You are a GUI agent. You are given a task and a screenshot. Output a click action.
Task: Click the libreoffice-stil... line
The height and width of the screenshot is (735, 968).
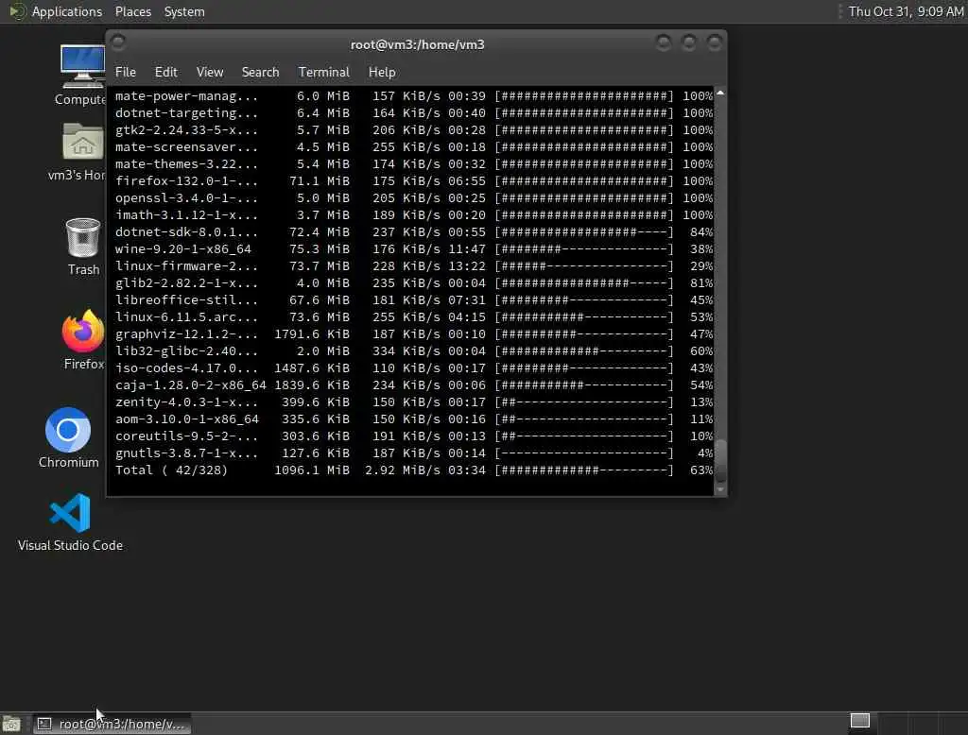(x=414, y=299)
